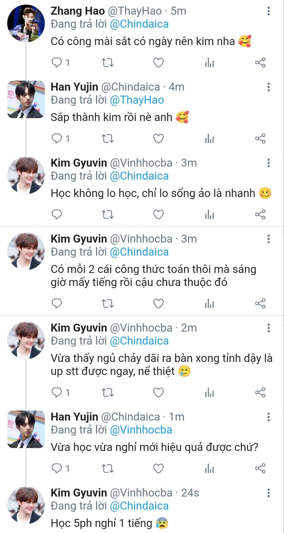Like Kim Gyuvin's "công thức toán" tweet
Image resolution: width=284 pixels, height=533 pixels.
(x=158, y=303)
